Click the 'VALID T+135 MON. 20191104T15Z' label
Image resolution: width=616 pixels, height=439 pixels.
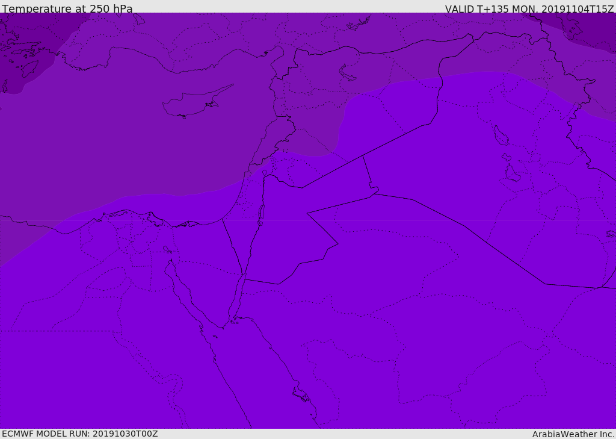pyautogui.click(x=529, y=8)
